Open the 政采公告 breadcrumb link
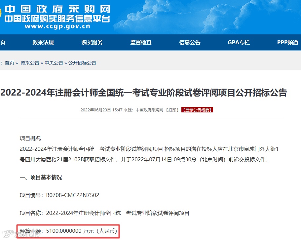Image resolution: width=301 pixels, height=240 pixels. point(30,63)
